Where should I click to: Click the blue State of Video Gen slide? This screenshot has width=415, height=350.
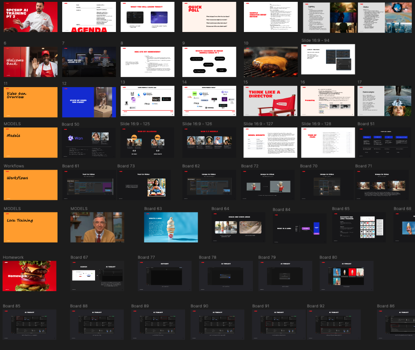(89, 102)
